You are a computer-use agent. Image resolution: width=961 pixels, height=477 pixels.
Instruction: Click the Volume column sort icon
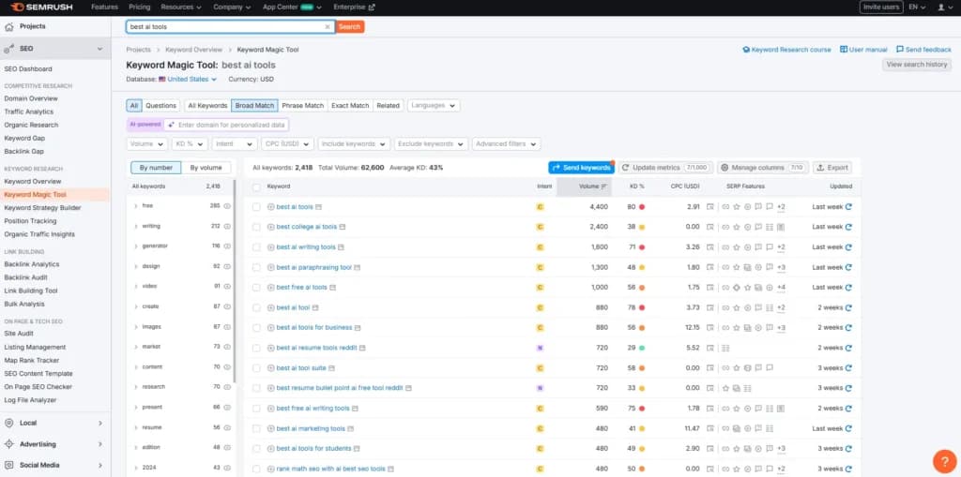(x=603, y=186)
